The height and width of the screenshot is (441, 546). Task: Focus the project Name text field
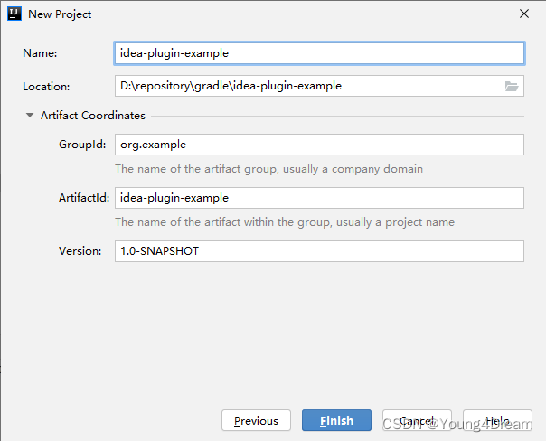click(319, 53)
